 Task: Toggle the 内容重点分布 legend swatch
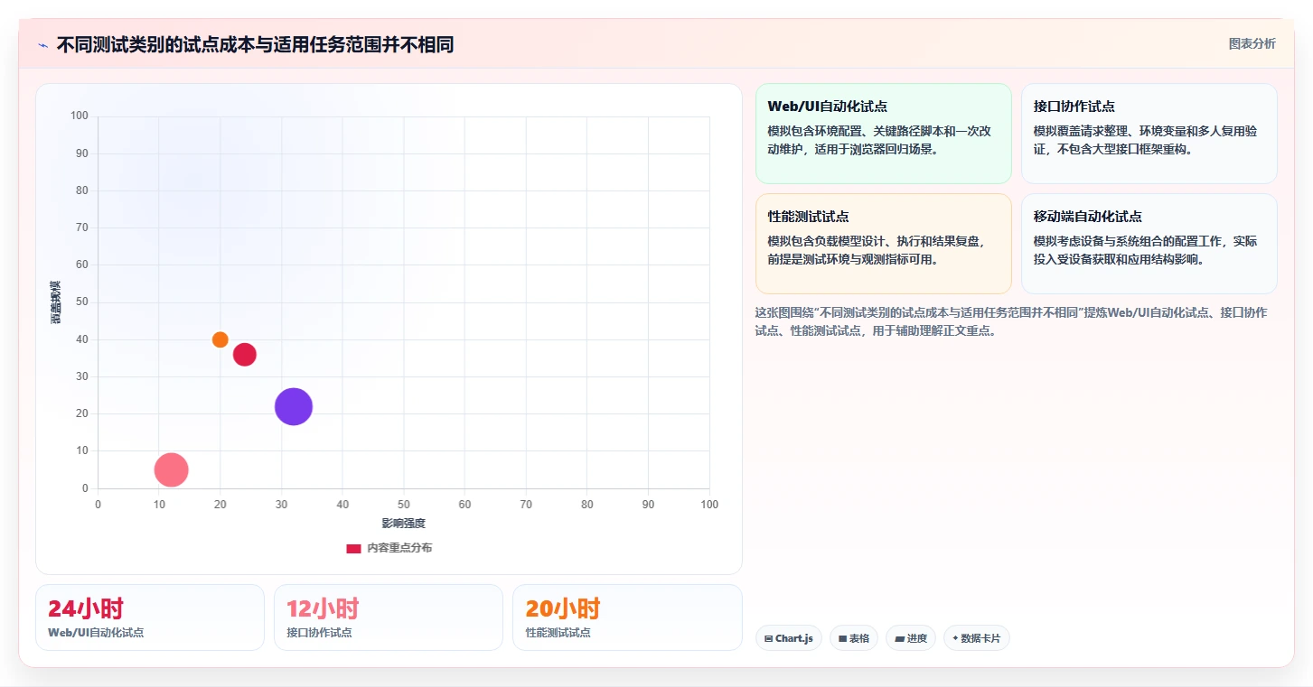tap(353, 548)
